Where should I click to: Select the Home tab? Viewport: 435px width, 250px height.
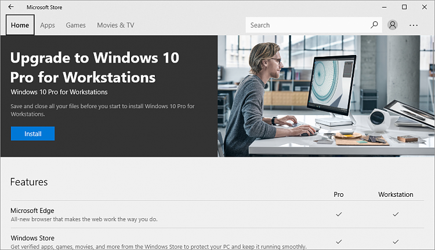click(20, 25)
